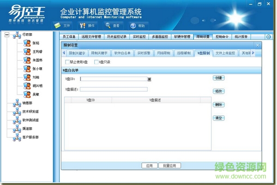Click the 客户服务部 department network icon

pos(17,137)
